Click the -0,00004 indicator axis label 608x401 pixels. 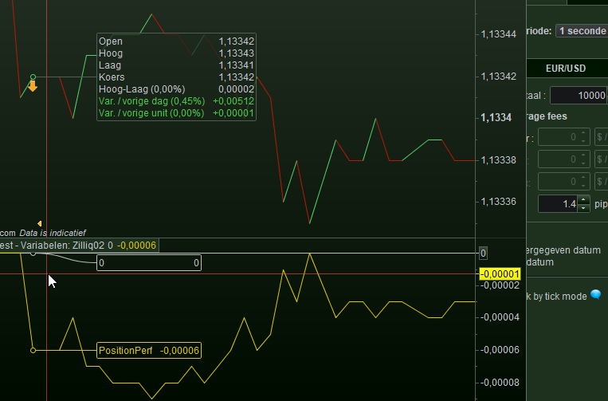500,317
